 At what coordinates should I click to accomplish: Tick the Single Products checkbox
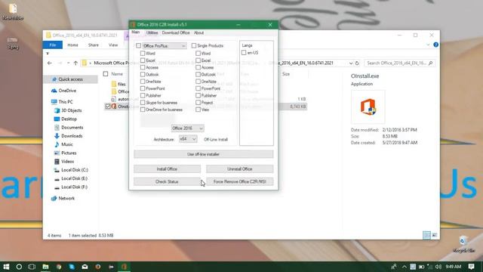click(194, 45)
